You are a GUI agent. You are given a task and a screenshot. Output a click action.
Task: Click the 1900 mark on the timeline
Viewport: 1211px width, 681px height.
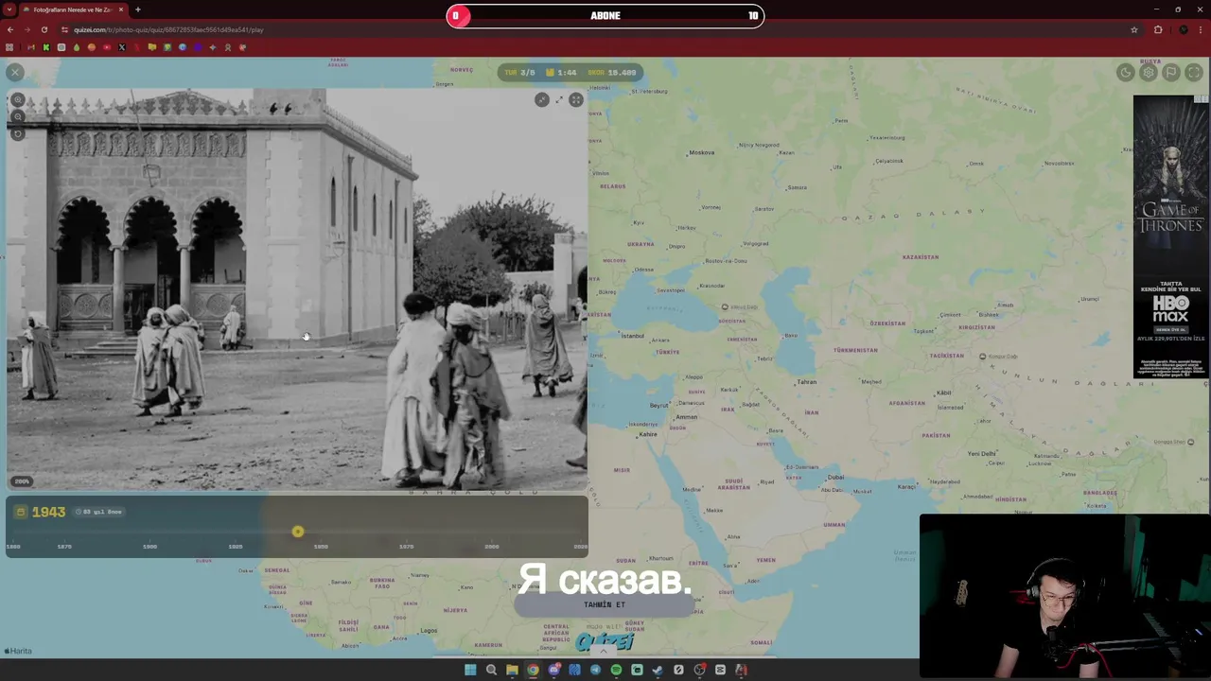click(x=149, y=547)
